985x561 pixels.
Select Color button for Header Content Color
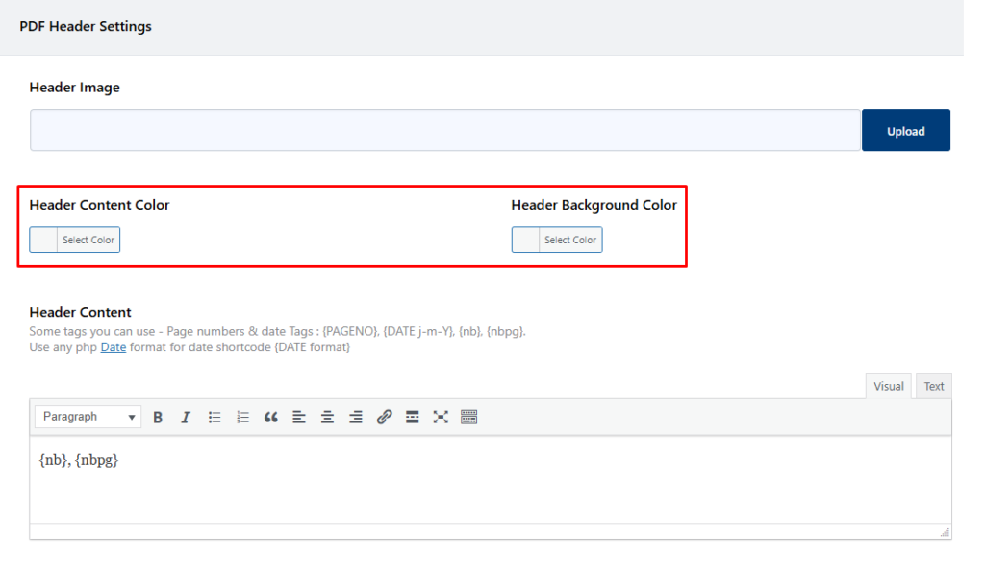pos(88,240)
